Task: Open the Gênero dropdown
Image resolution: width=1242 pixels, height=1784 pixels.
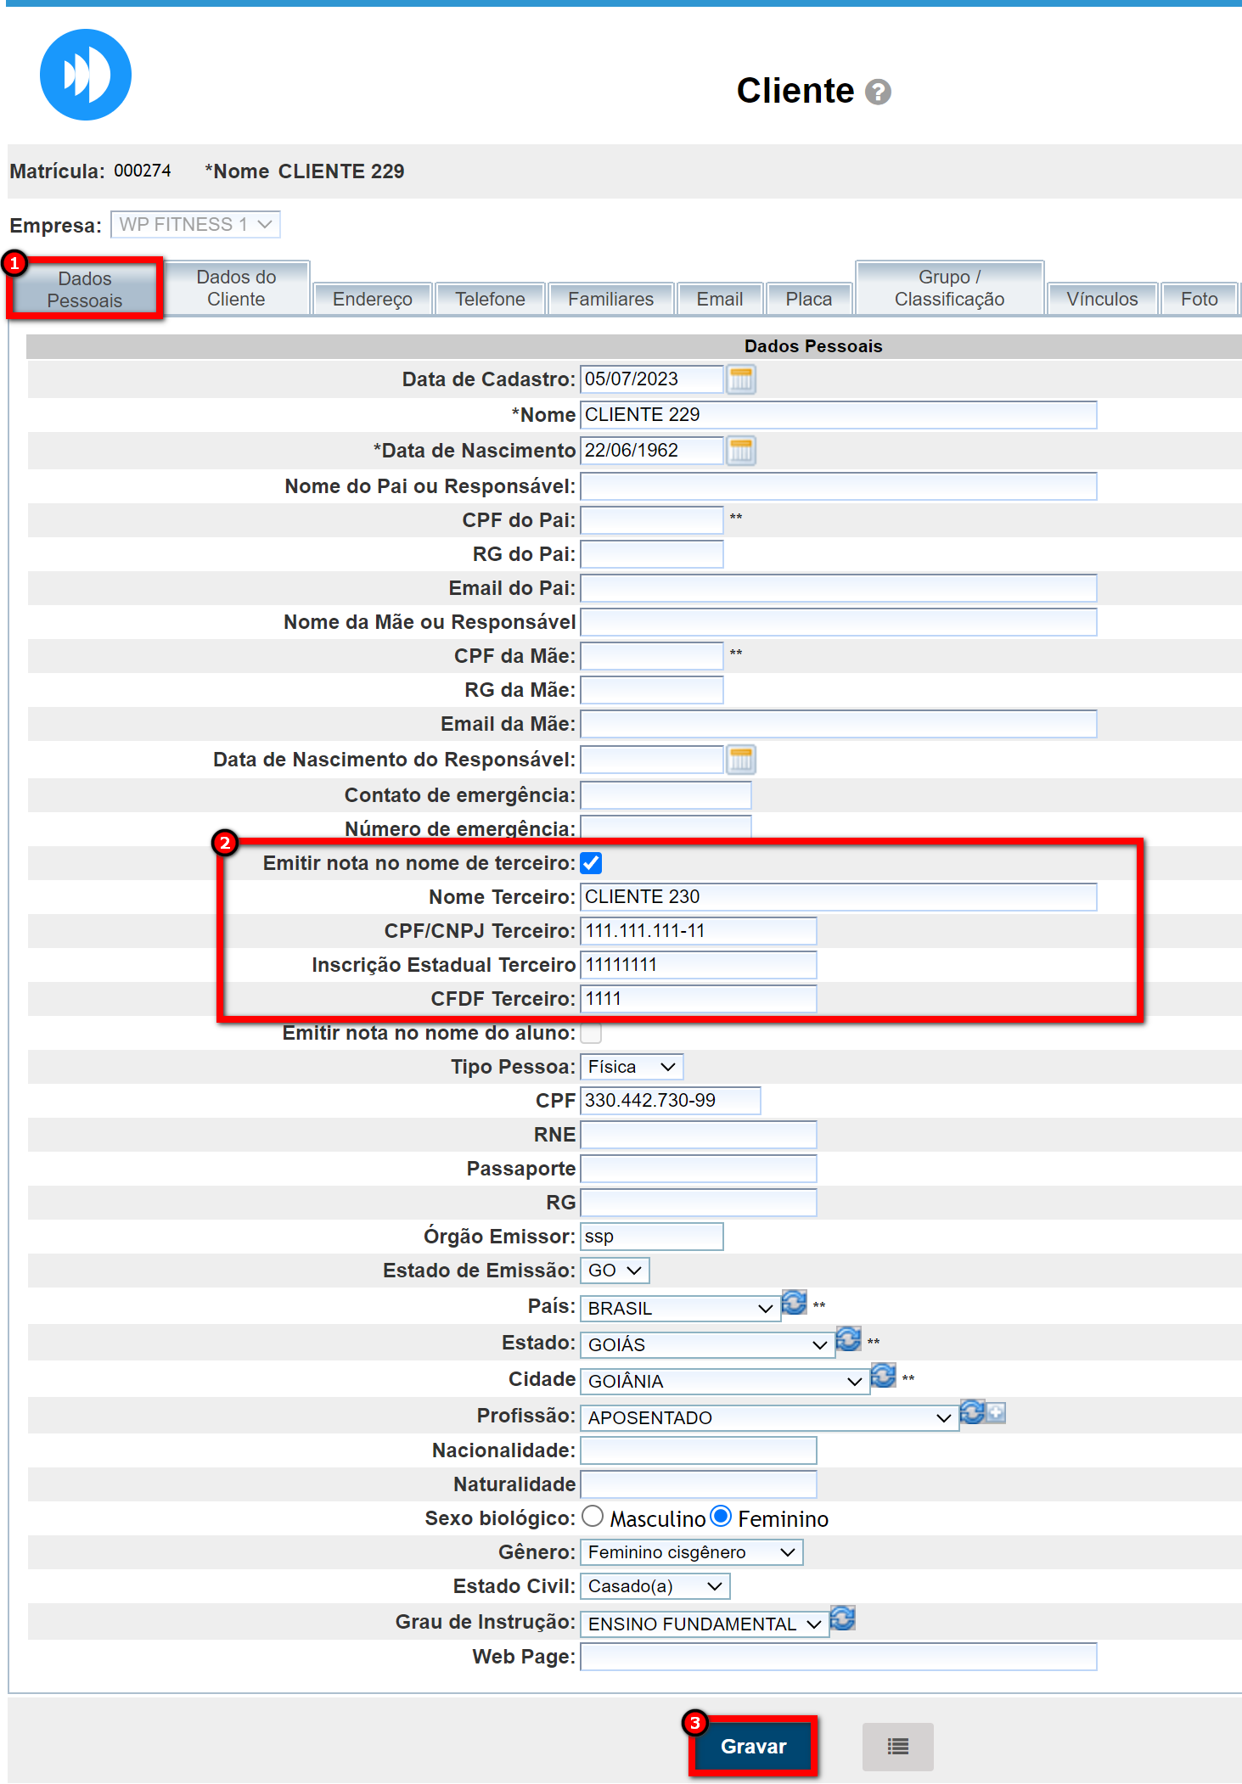Action: click(691, 1552)
